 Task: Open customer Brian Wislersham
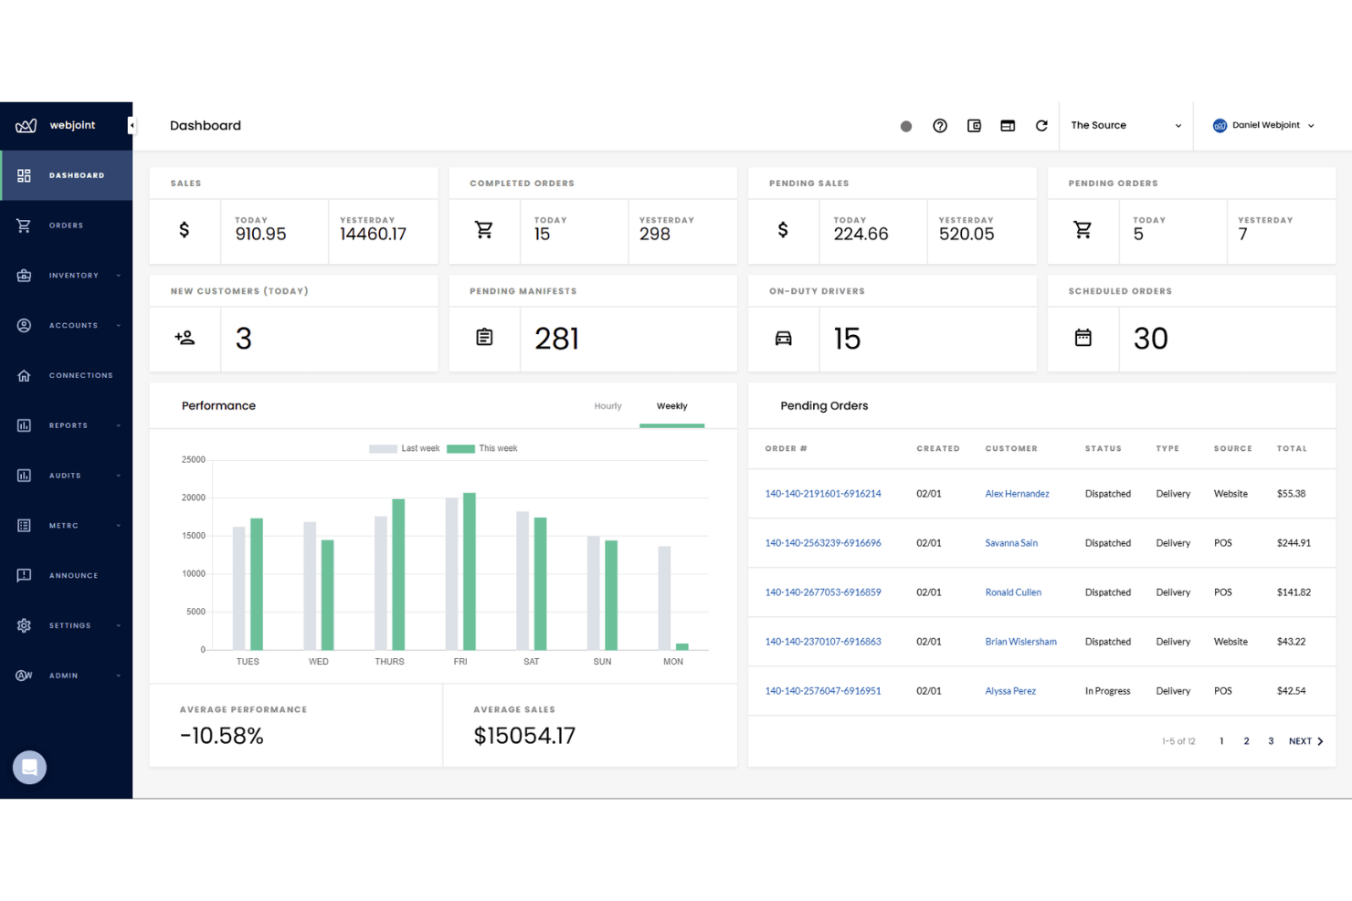pos(1020,642)
